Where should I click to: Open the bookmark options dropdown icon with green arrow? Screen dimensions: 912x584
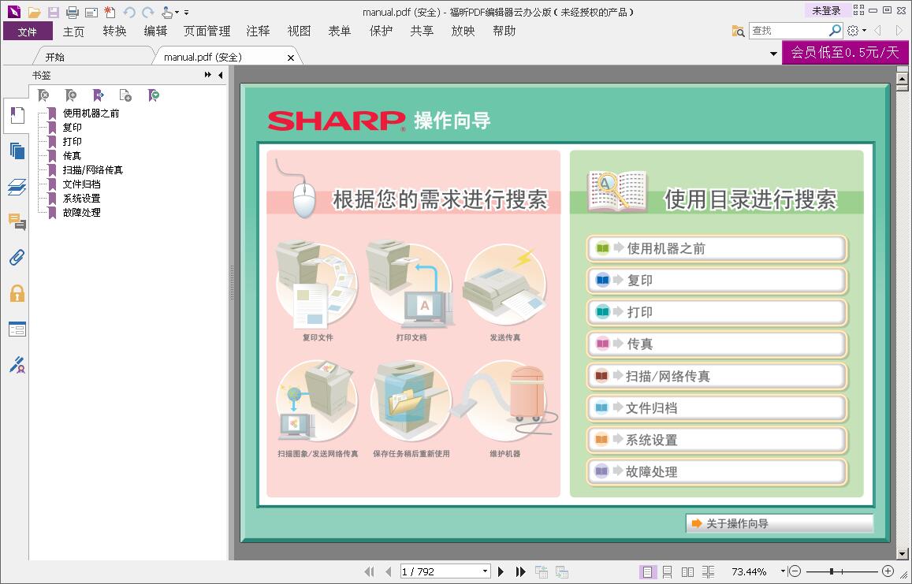[154, 95]
